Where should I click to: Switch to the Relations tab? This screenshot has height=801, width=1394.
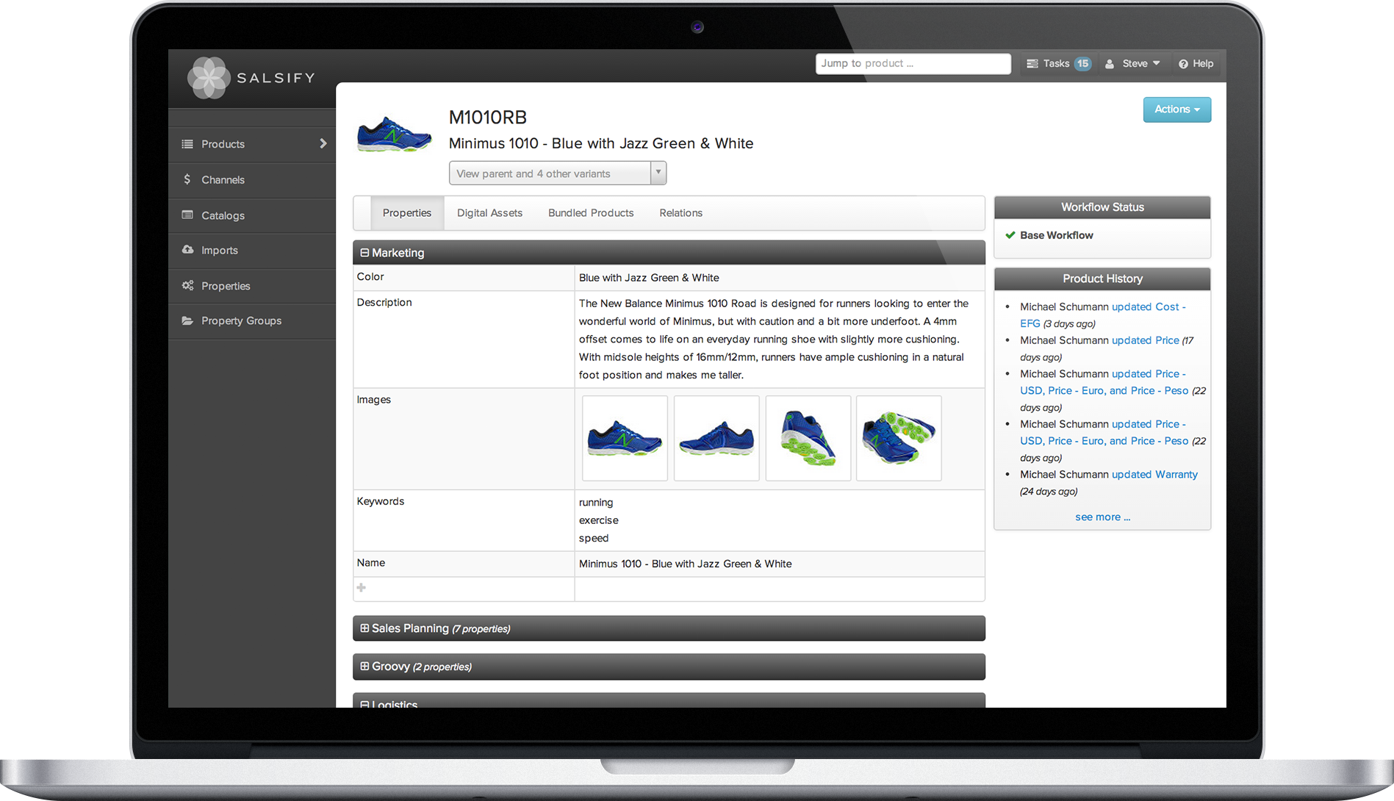point(681,213)
